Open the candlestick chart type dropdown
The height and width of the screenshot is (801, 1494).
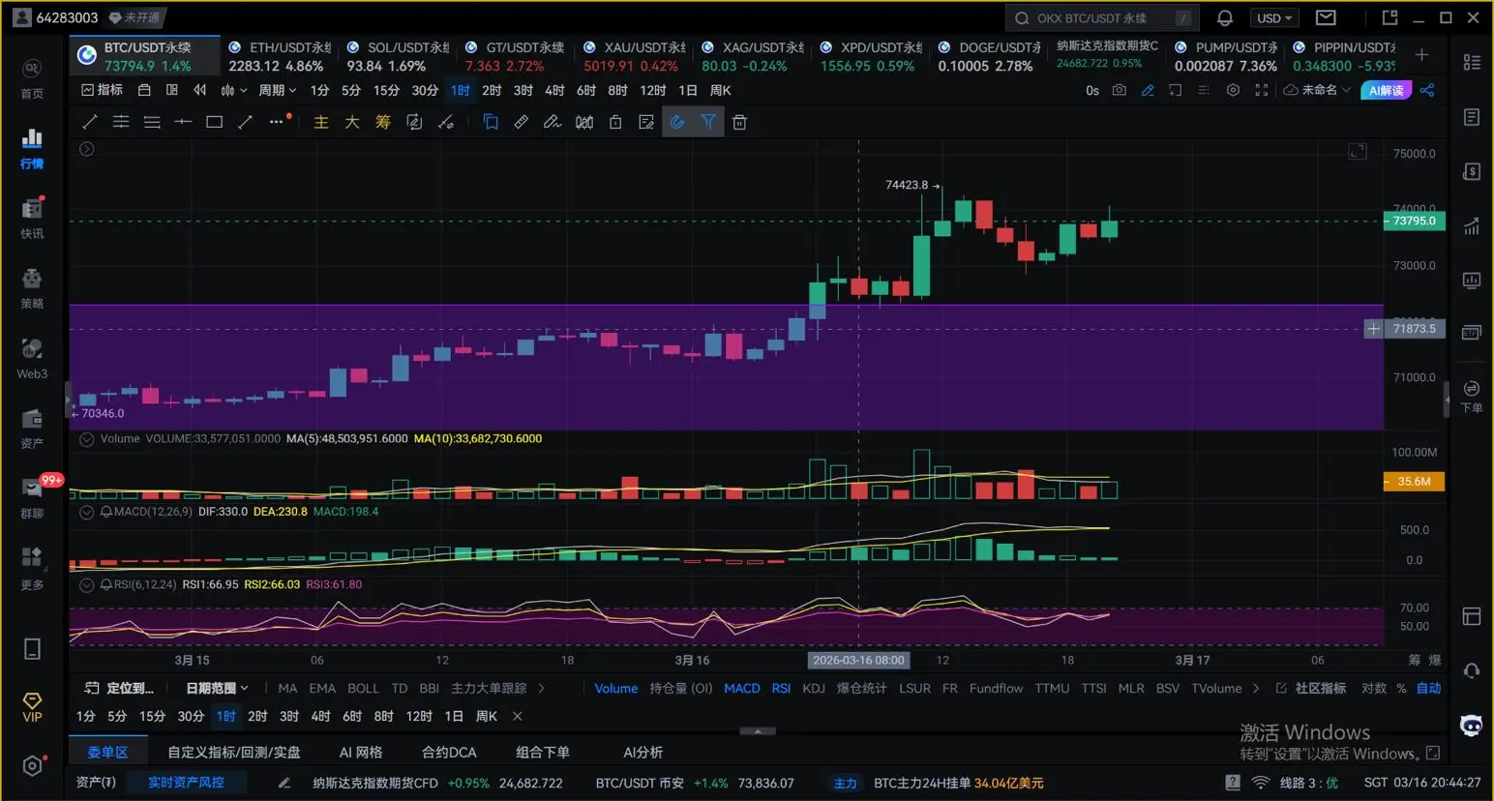pos(233,90)
